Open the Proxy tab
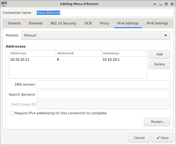The image size is (176, 145). 104,23
